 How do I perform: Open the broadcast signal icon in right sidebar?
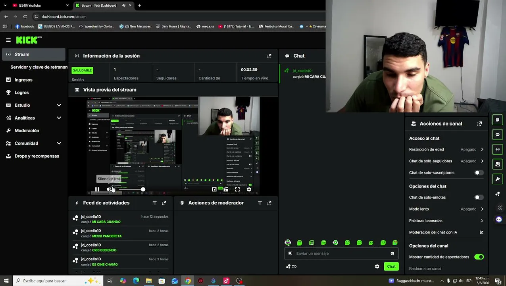[x=498, y=149]
